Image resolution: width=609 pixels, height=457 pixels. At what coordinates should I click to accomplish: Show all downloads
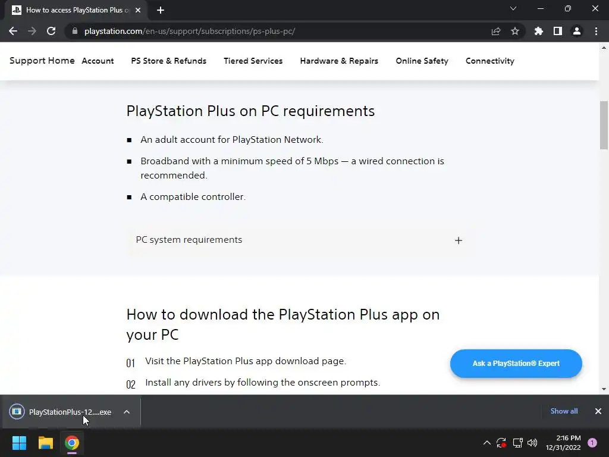(564, 411)
